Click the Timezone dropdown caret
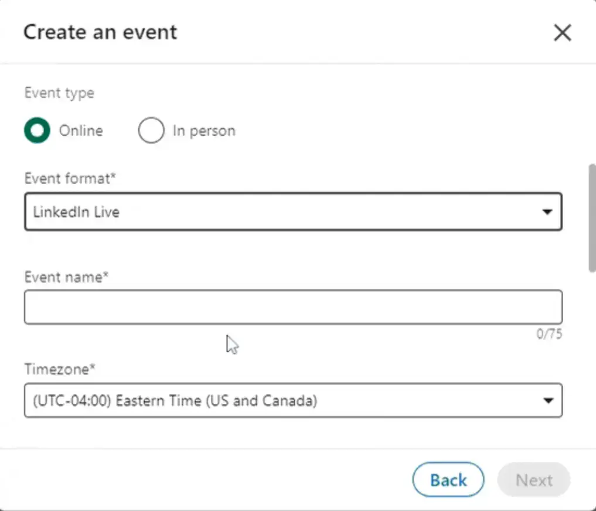 point(548,400)
